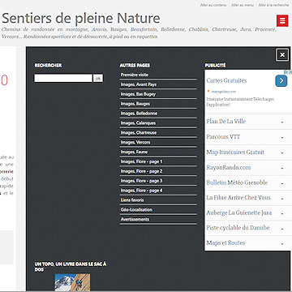Visit Liens favoris page
Image resolution: width=292 pixels, height=292 pixels.
coord(158,200)
